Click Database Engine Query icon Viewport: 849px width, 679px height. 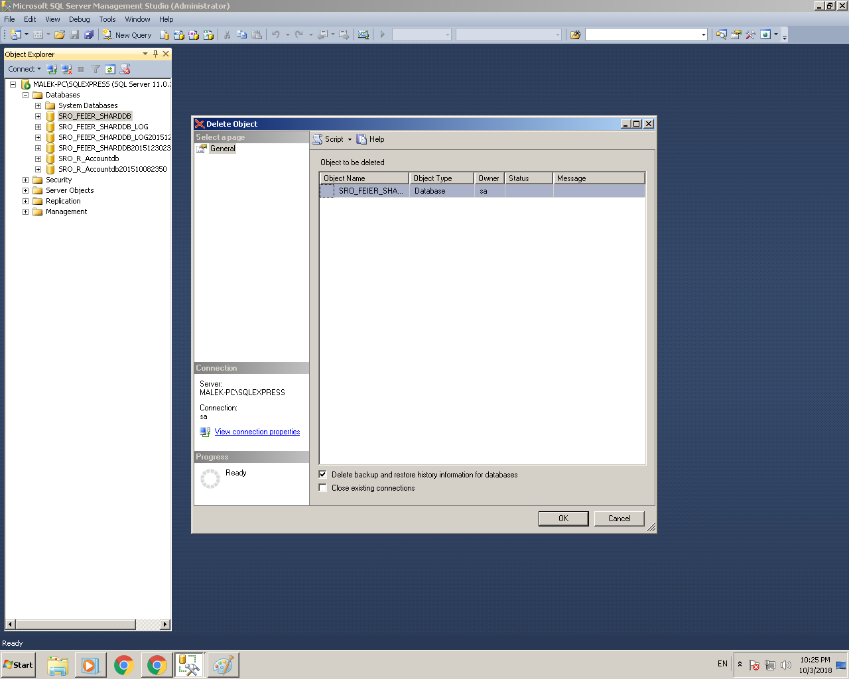[x=164, y=34]
